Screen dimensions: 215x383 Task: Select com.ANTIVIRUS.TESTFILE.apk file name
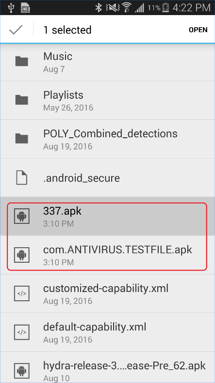point(117,250)
